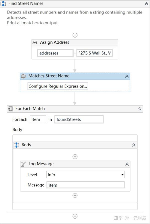Click the plus icon above Assign Address
This screenshot has height=224, width=150.
coord(75,35)
